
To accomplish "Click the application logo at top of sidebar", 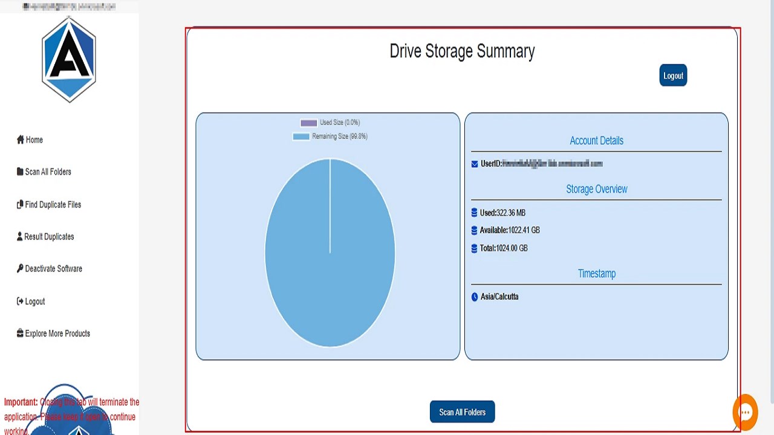I will tap(69, 59).
